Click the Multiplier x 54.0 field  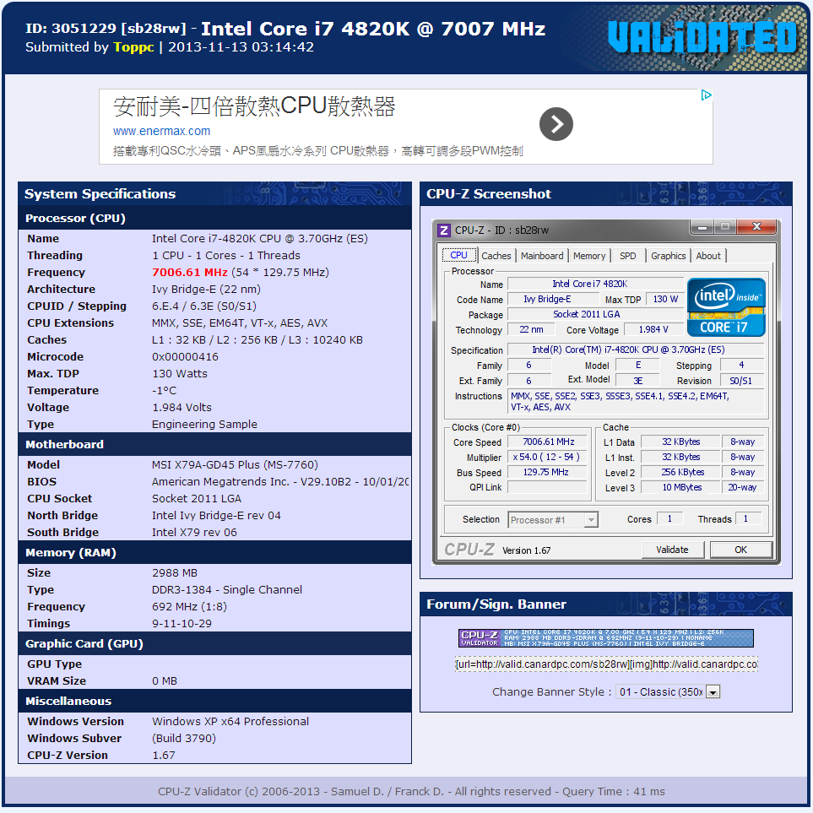[x=548, y=457]
